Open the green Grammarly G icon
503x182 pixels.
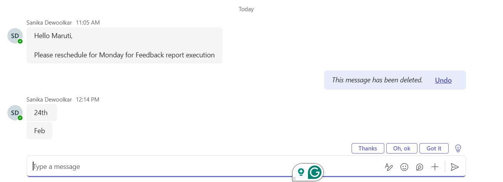coord(315,172)
